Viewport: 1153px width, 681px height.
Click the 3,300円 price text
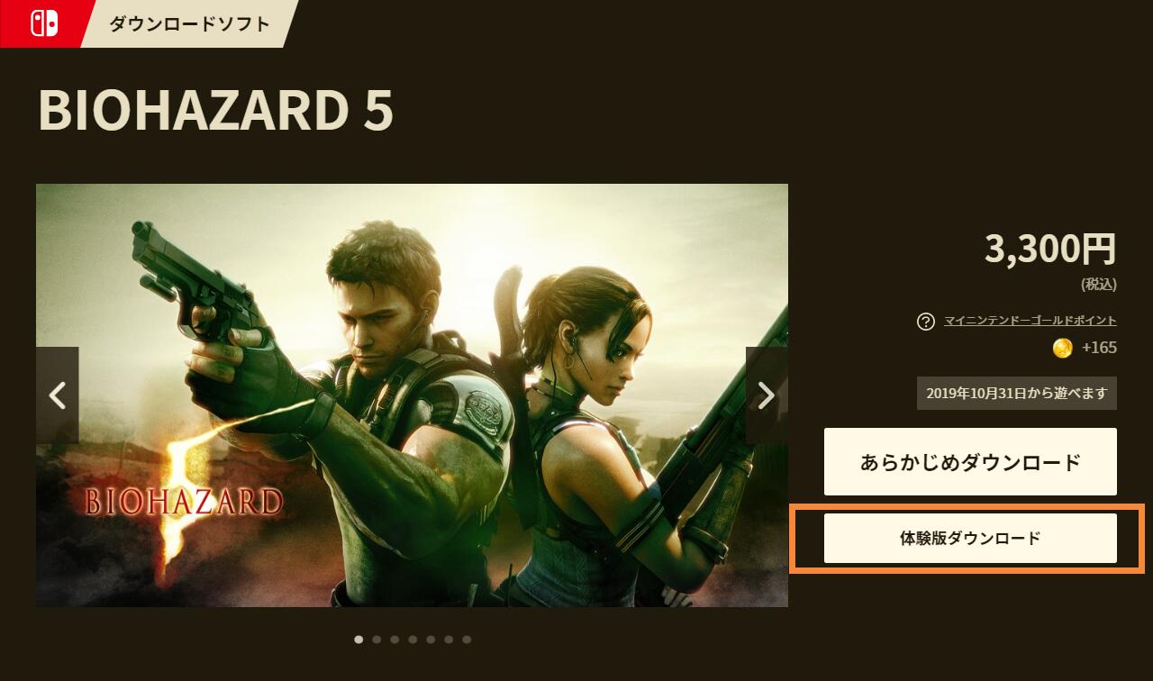(1050, 250)
